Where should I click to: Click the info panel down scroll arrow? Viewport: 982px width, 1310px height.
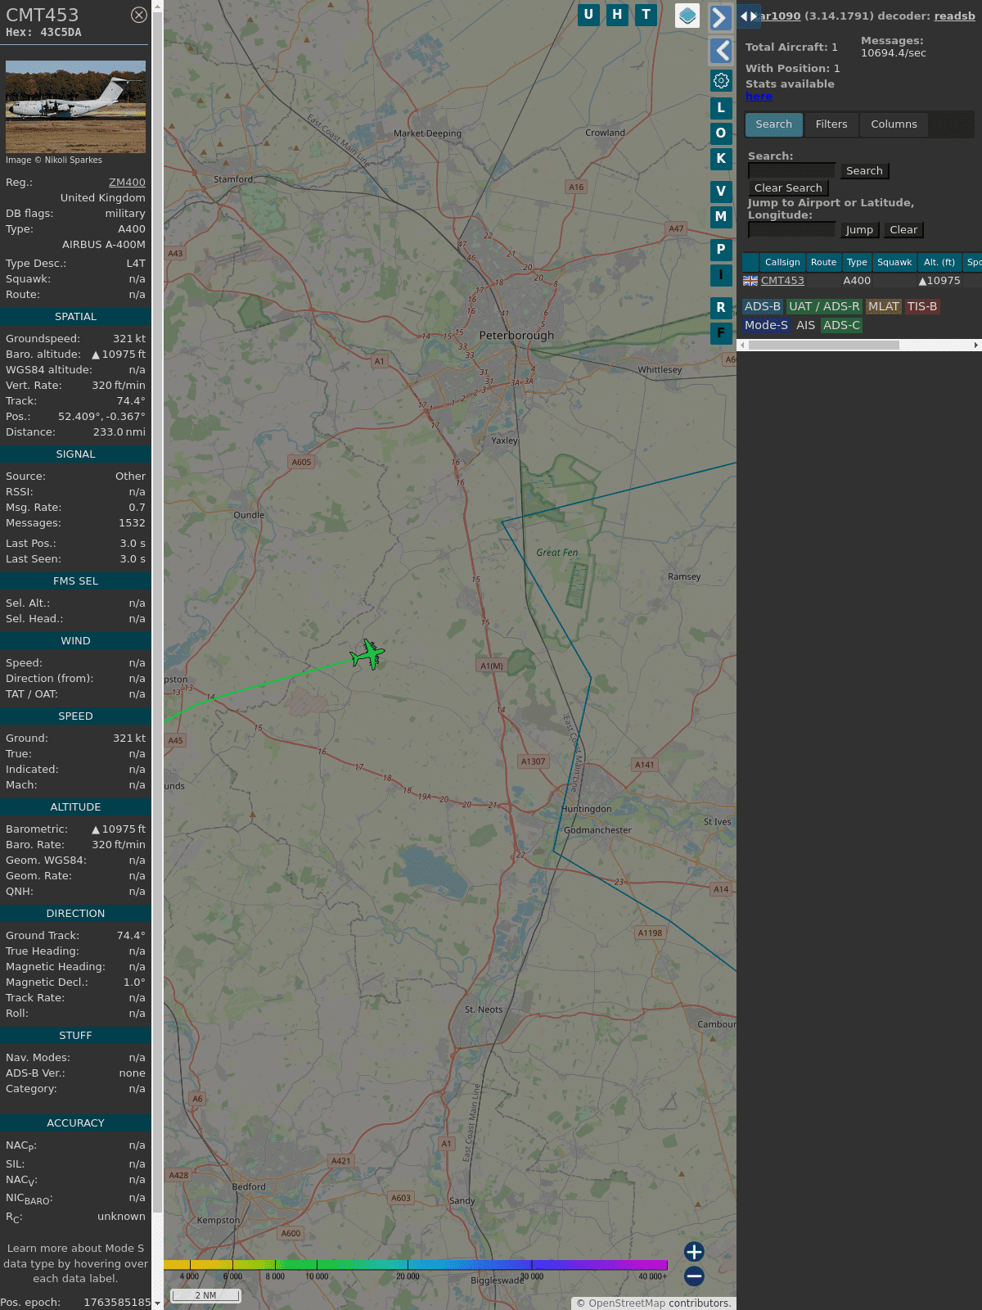158,1303
